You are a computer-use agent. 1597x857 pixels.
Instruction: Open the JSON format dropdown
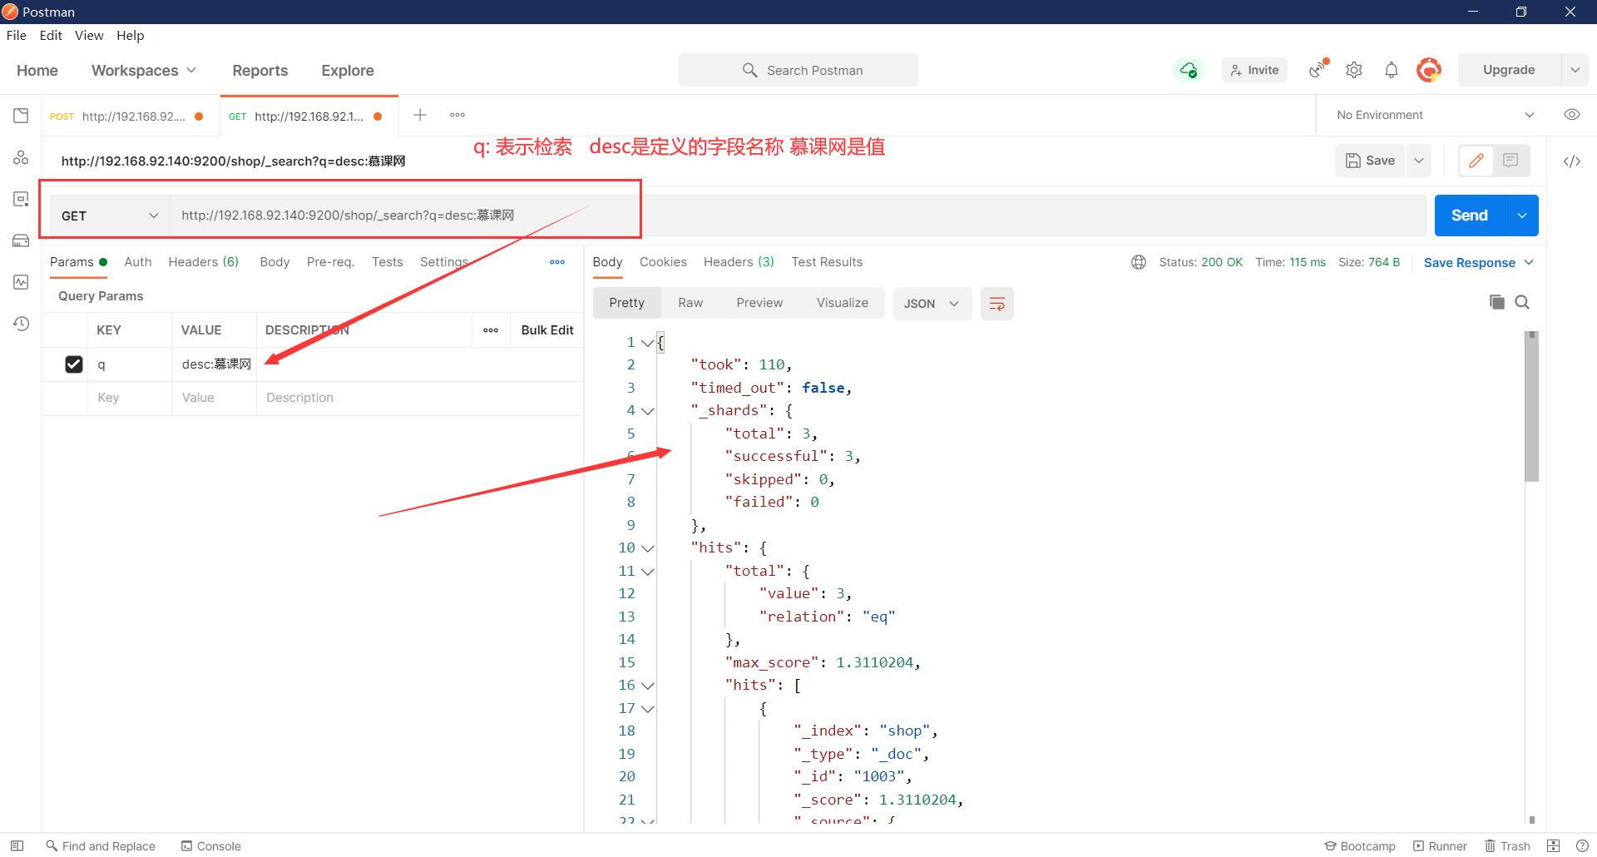[x=931, y=304]
